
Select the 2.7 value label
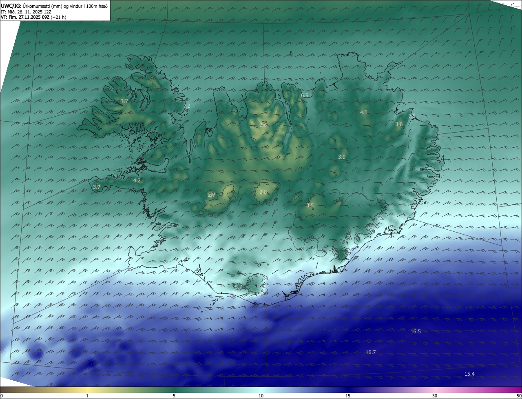[x=211, y=195]
